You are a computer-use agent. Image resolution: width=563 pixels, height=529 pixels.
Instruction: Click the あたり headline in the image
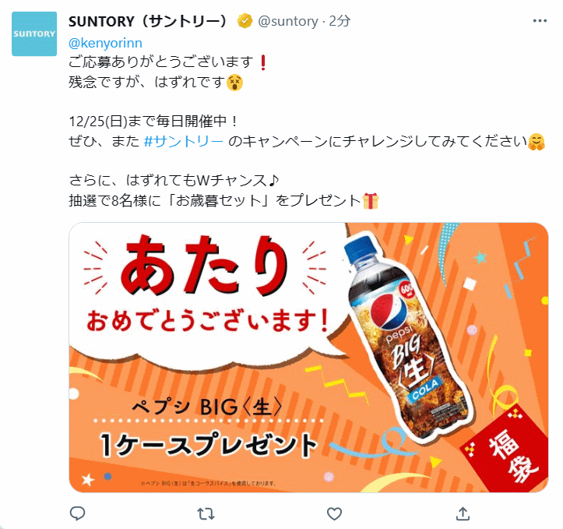click(x=203, y=266)
